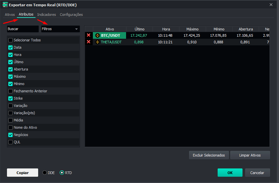Click the THETA/USDT coin icon
This screenshot has height=183, width=279.
coord(98,42)
